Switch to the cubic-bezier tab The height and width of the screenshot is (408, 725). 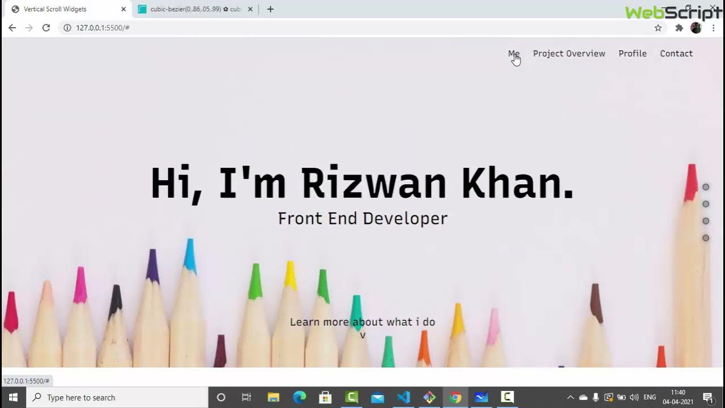point(196,9)
